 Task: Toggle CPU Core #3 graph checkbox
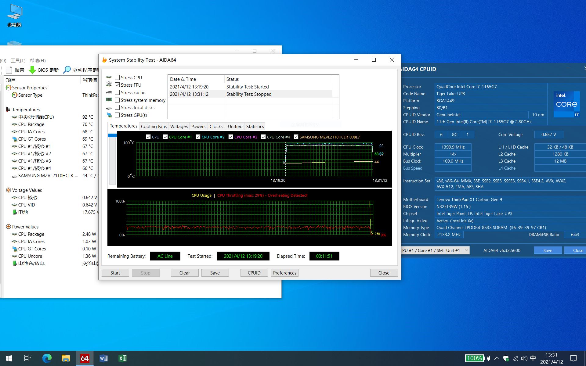(x=231, y=137)
